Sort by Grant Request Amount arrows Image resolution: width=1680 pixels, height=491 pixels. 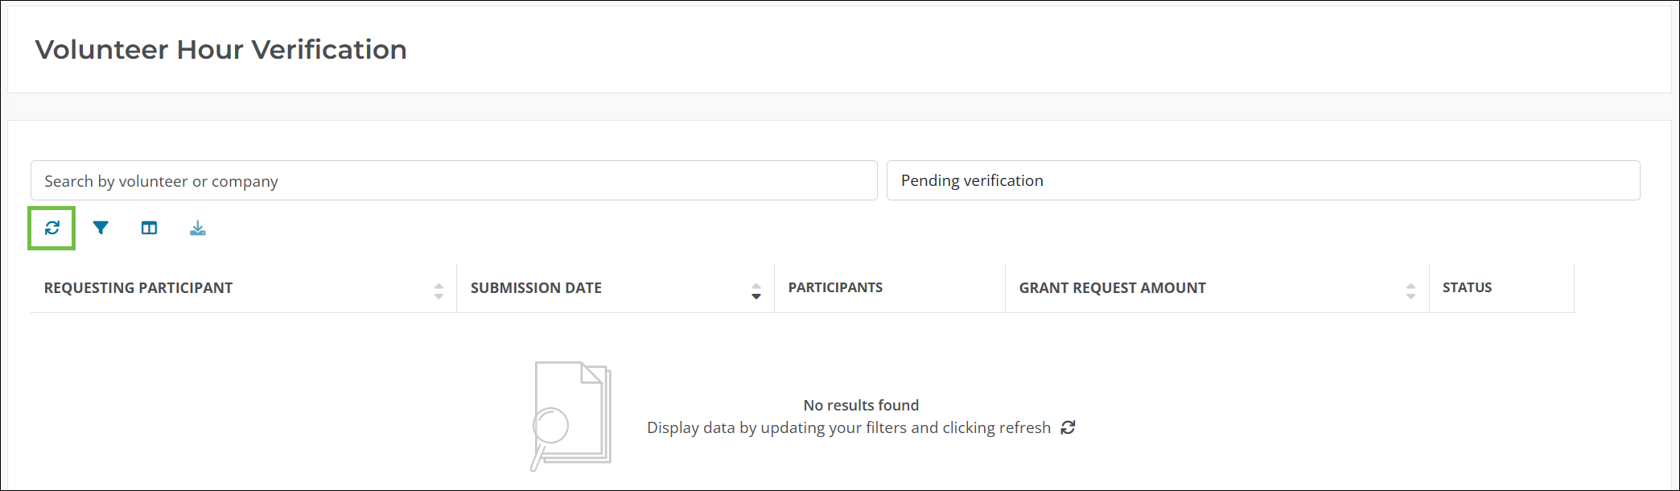1410,291
